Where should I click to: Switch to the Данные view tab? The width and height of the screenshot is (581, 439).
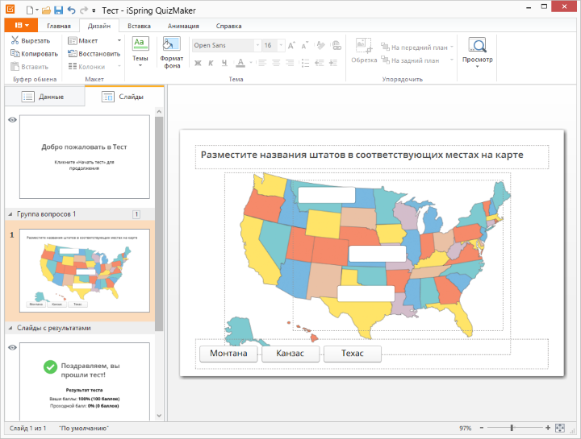pyautogui.click(x=43, y=97)
